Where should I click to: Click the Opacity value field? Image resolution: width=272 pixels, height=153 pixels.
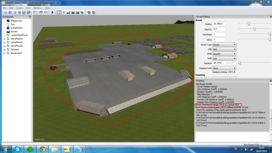coord(219,29)
